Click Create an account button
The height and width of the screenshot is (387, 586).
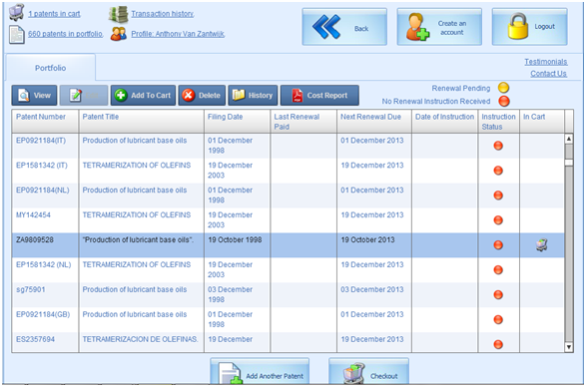[439, 27]
